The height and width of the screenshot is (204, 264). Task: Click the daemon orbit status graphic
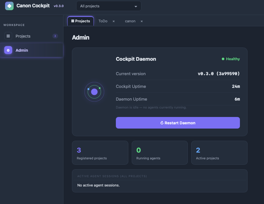pos(94,92)
